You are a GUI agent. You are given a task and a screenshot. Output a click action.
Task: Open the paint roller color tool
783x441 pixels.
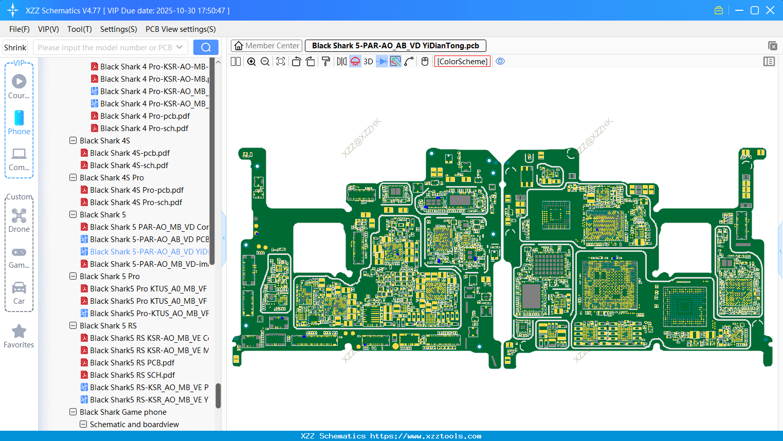coord(325,61)
